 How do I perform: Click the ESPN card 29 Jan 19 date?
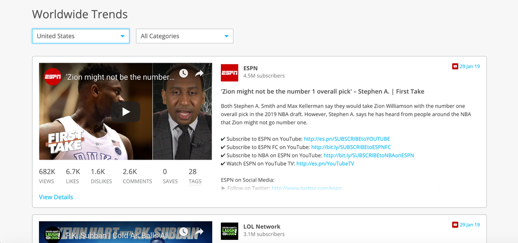(470, 66)
